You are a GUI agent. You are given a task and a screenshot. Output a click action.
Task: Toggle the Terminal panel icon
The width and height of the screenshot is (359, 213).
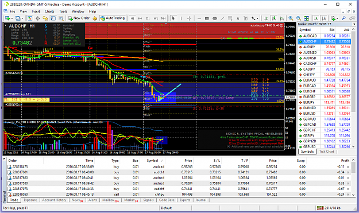tap(53, 18)
